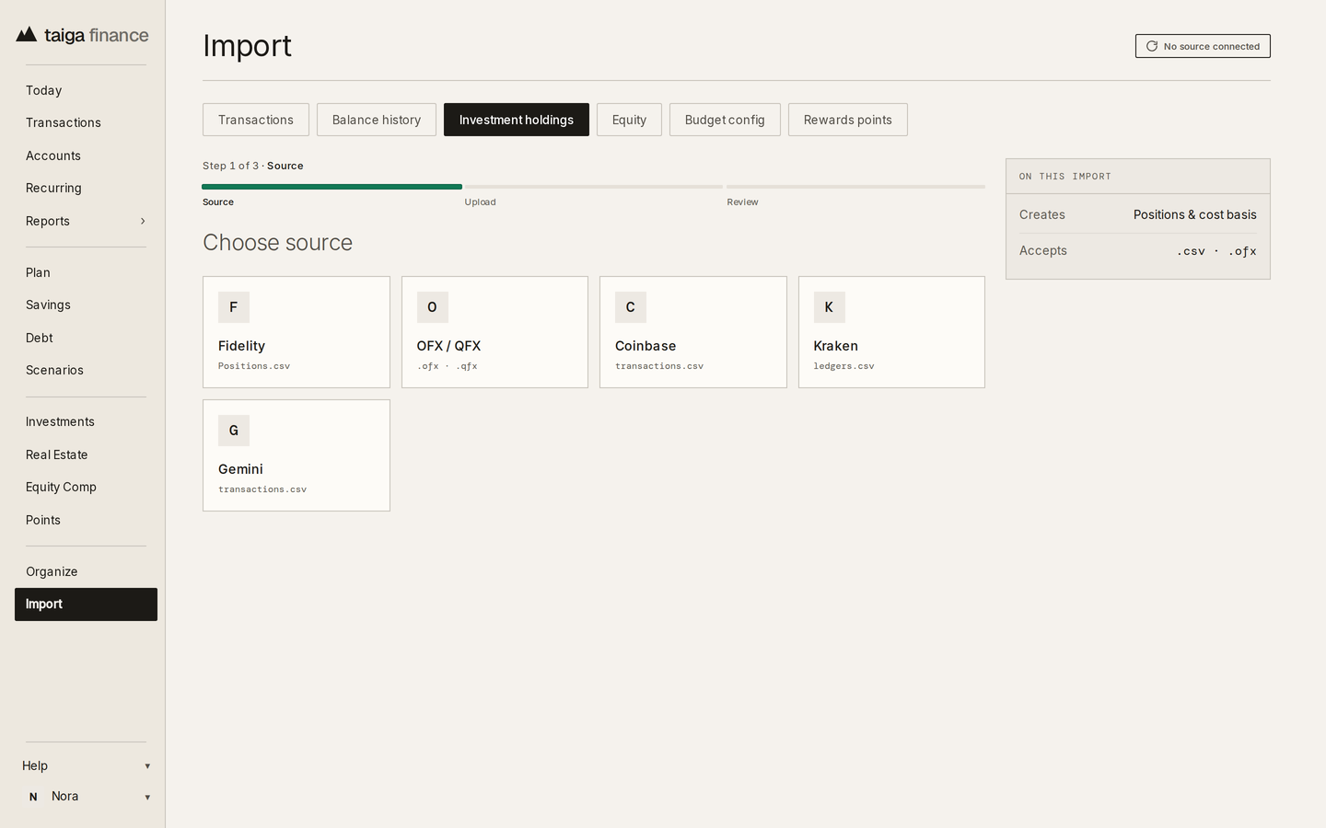Viewport: 1326px width, 828px height.
Task: Go to Today in the sidebar
Action: tap(86, 90)
